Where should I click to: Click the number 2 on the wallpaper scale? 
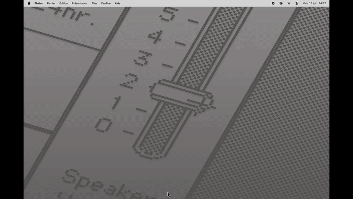pos(129,81)
